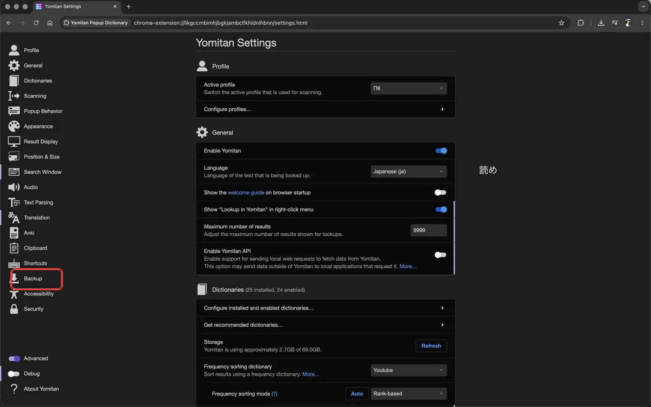This screenshot has width=651, height=407.
Task: Open Frequency sorting dictionary dropdown showing Youtube
Action: coord(408,370)
